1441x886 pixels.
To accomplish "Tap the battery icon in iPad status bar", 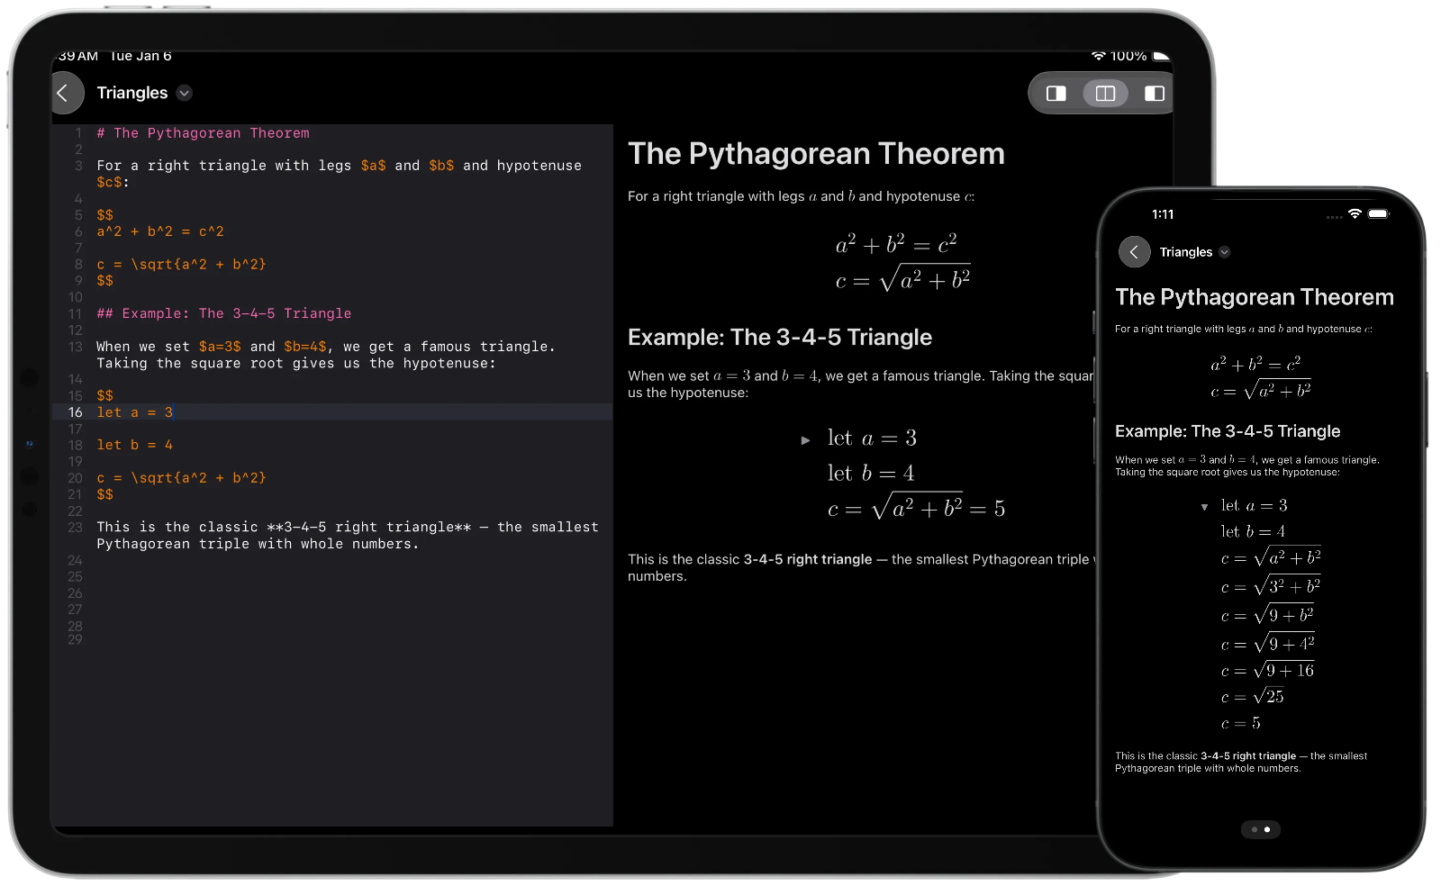I will (1161, 56).
